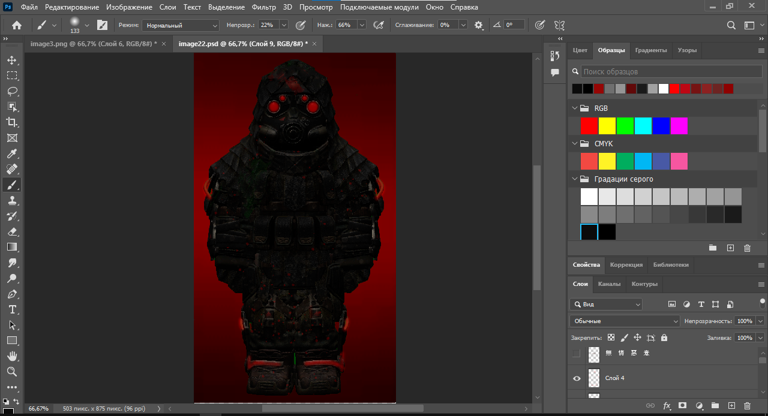Open the layer blend mode Обычные dropdown
This screenshot has height=416, width=768.
point(624,321)
